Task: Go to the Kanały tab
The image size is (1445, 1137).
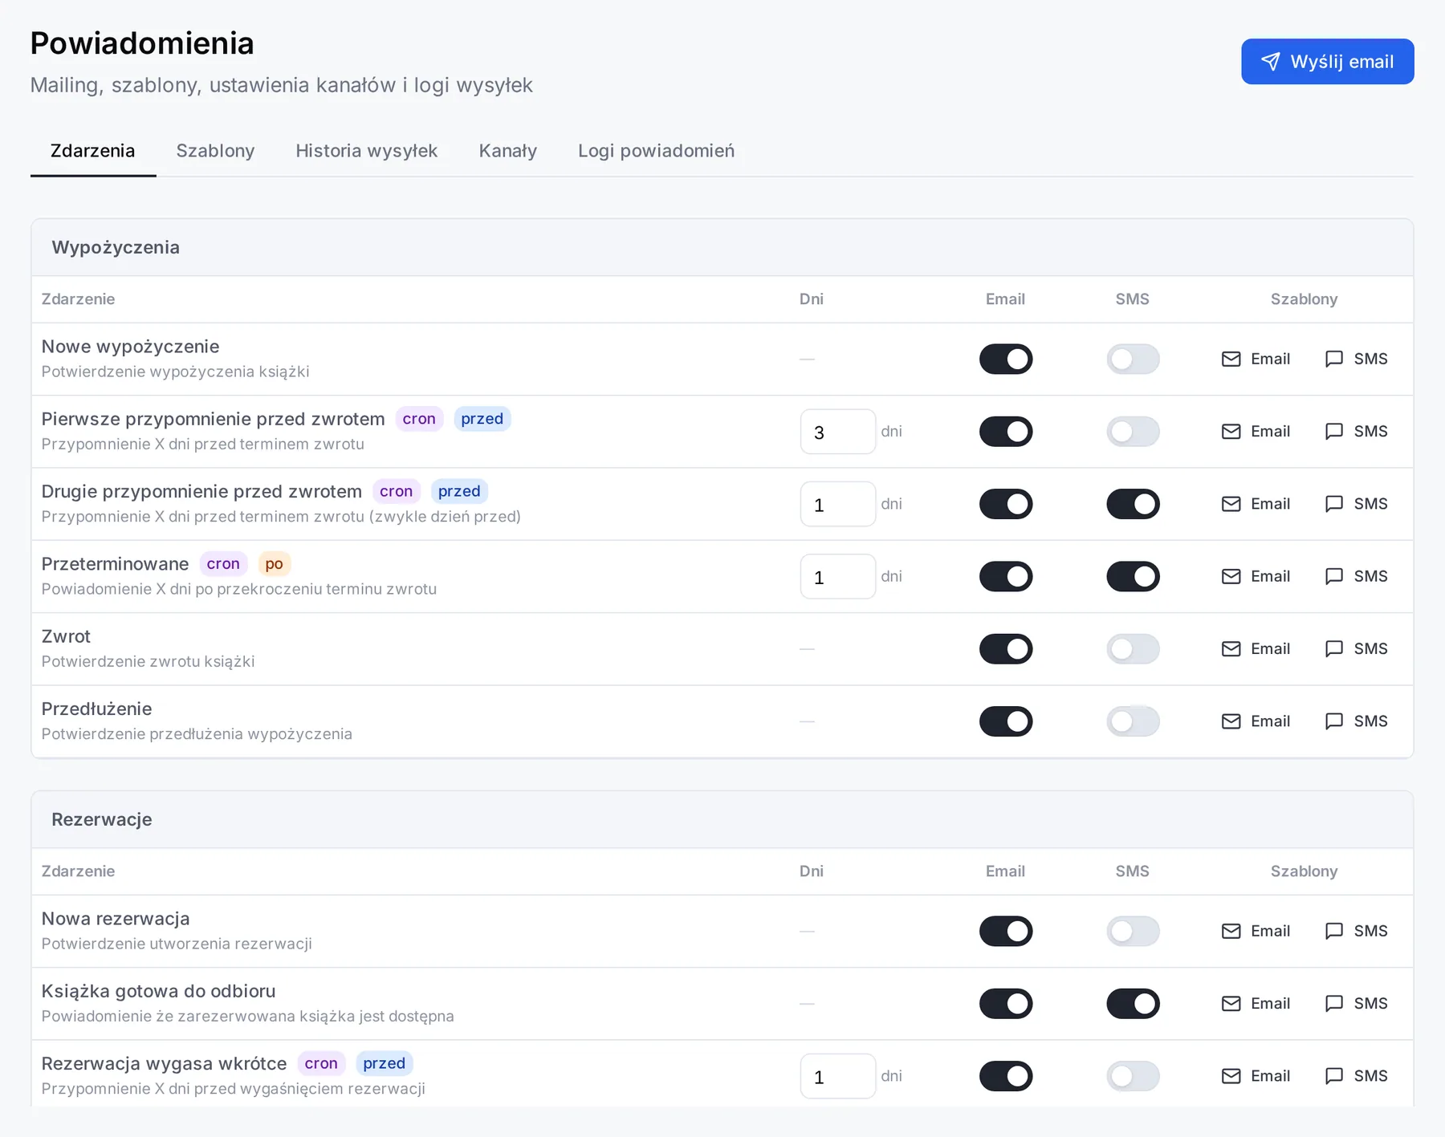Action: (508, 151)
